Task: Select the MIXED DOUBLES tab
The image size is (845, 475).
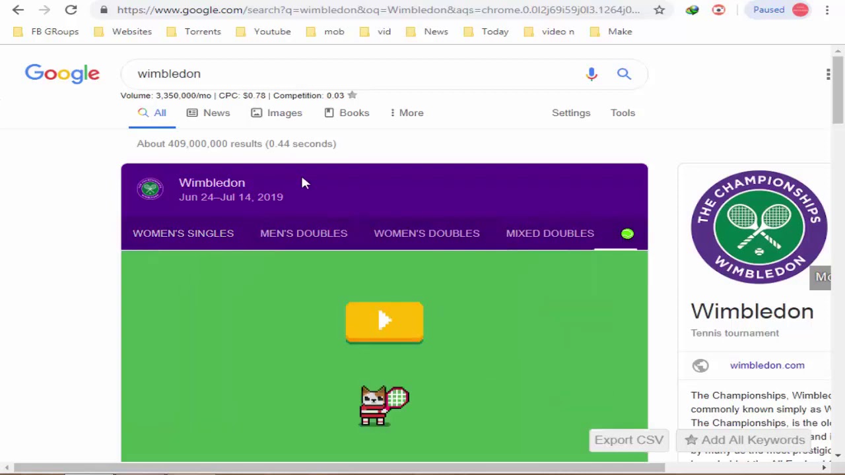Action: pos(550,234)
